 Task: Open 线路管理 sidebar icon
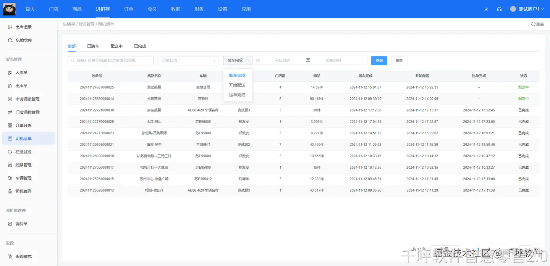pos(10,165)
